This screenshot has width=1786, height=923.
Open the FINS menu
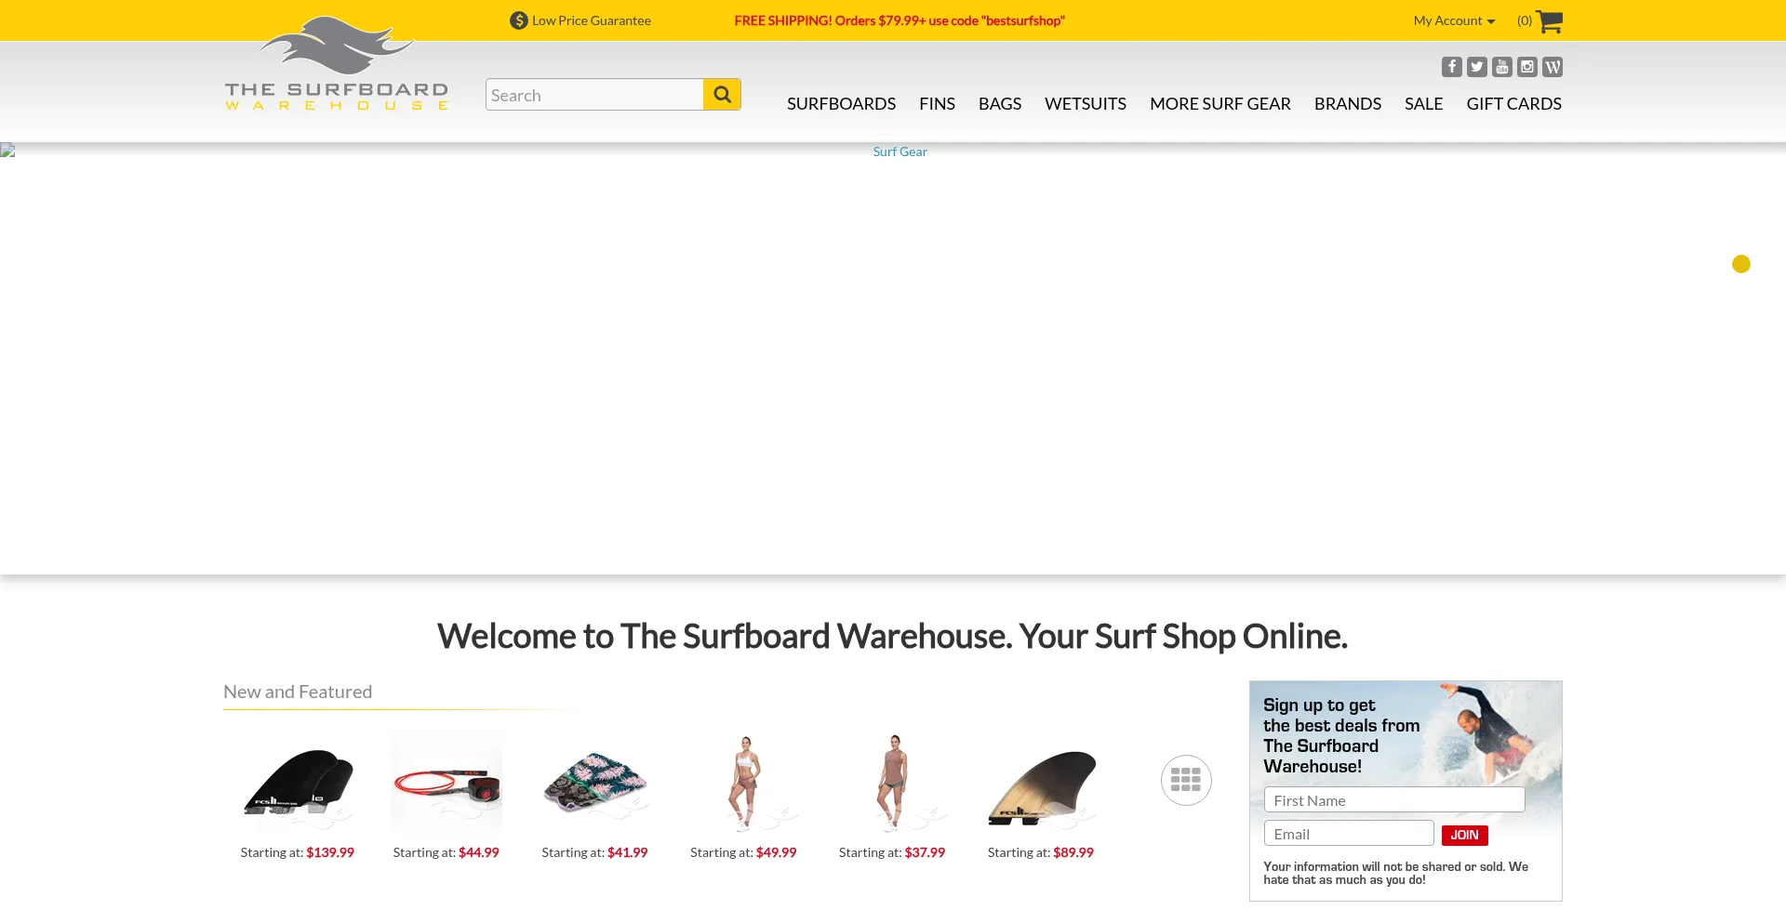(x=937, y=103)
